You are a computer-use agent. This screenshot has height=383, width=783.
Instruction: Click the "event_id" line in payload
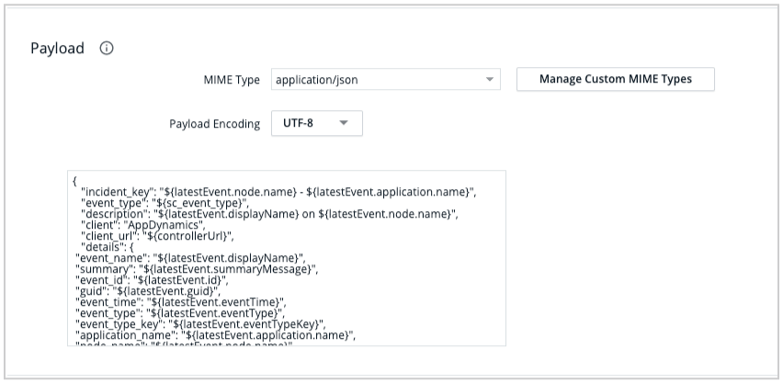click(x=152, y=280)
